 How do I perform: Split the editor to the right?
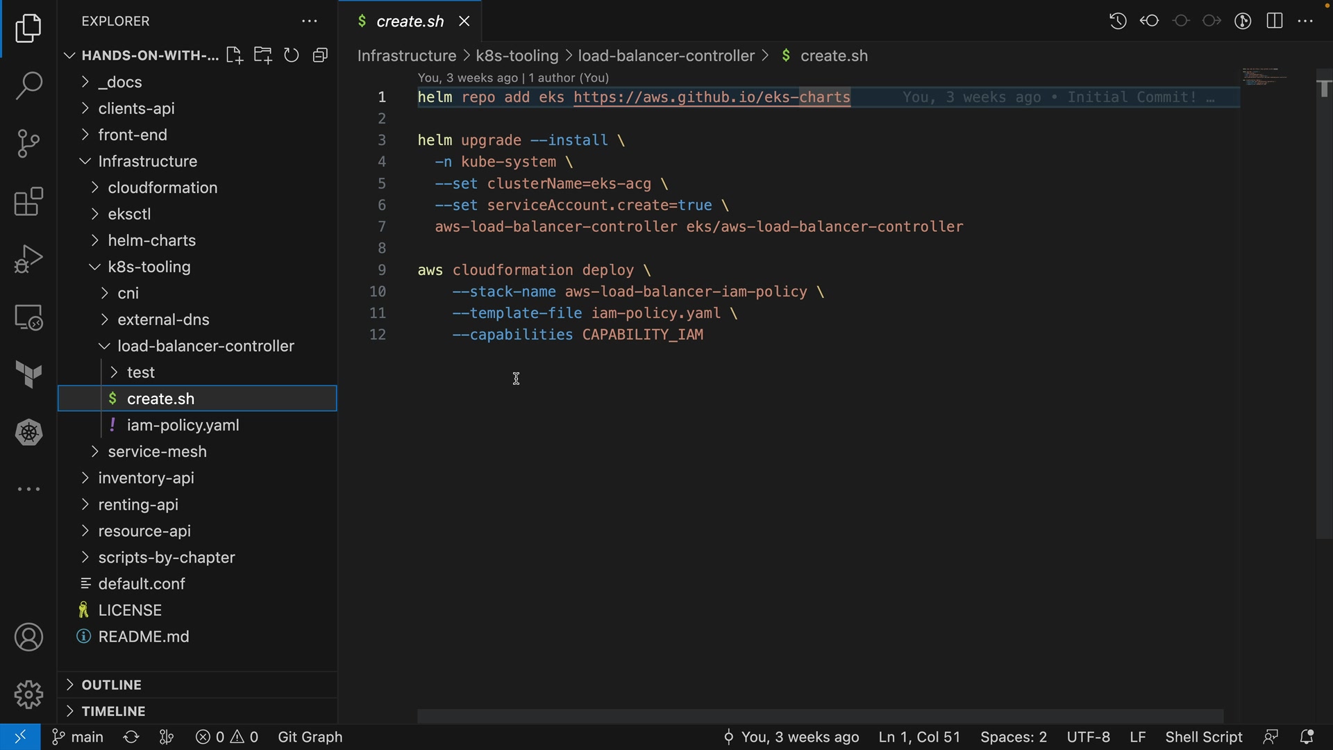coord(1275,21)
